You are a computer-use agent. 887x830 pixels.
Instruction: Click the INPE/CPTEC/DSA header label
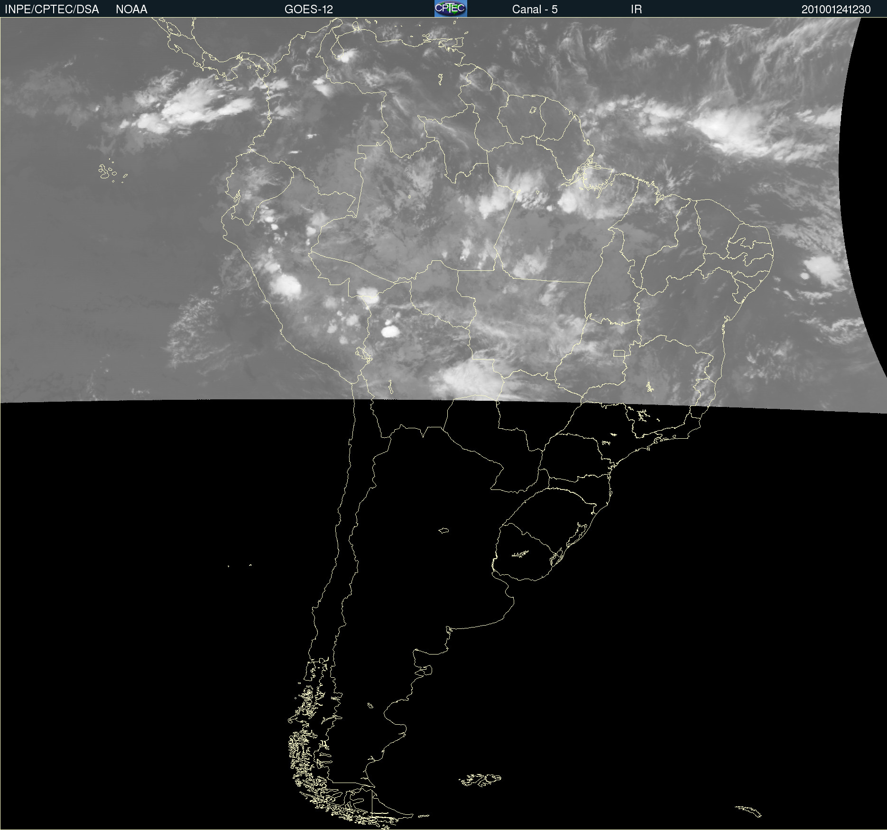(52, 9)
